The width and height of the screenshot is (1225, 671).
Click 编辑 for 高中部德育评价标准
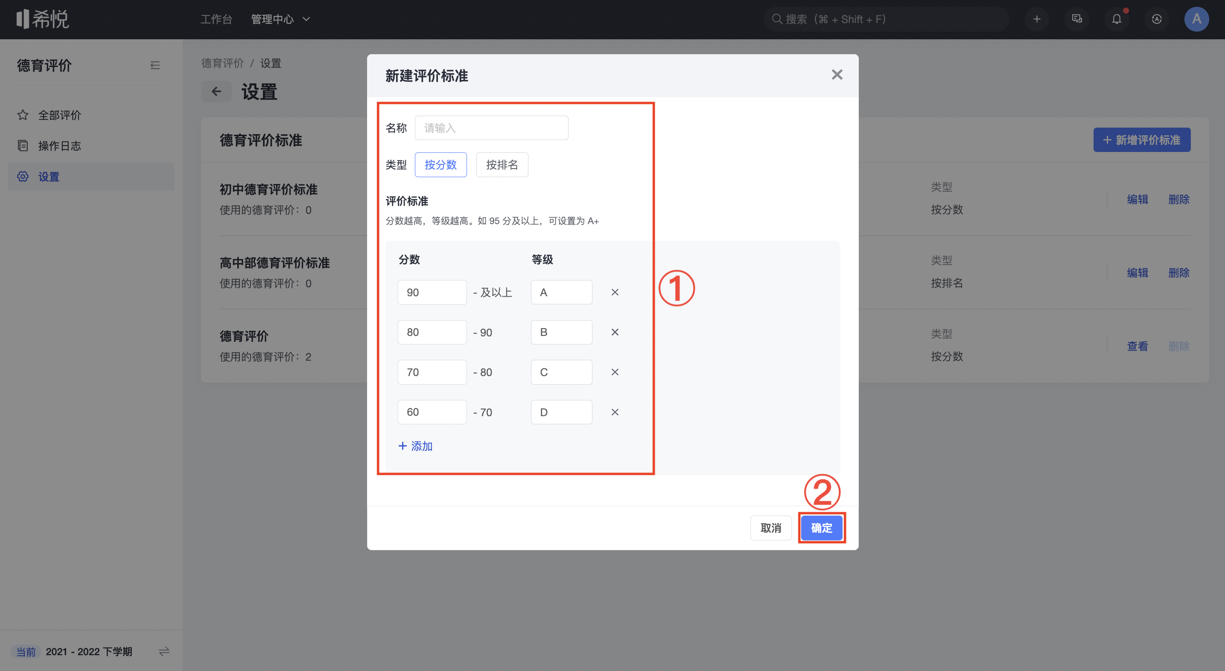point(1137,272)
